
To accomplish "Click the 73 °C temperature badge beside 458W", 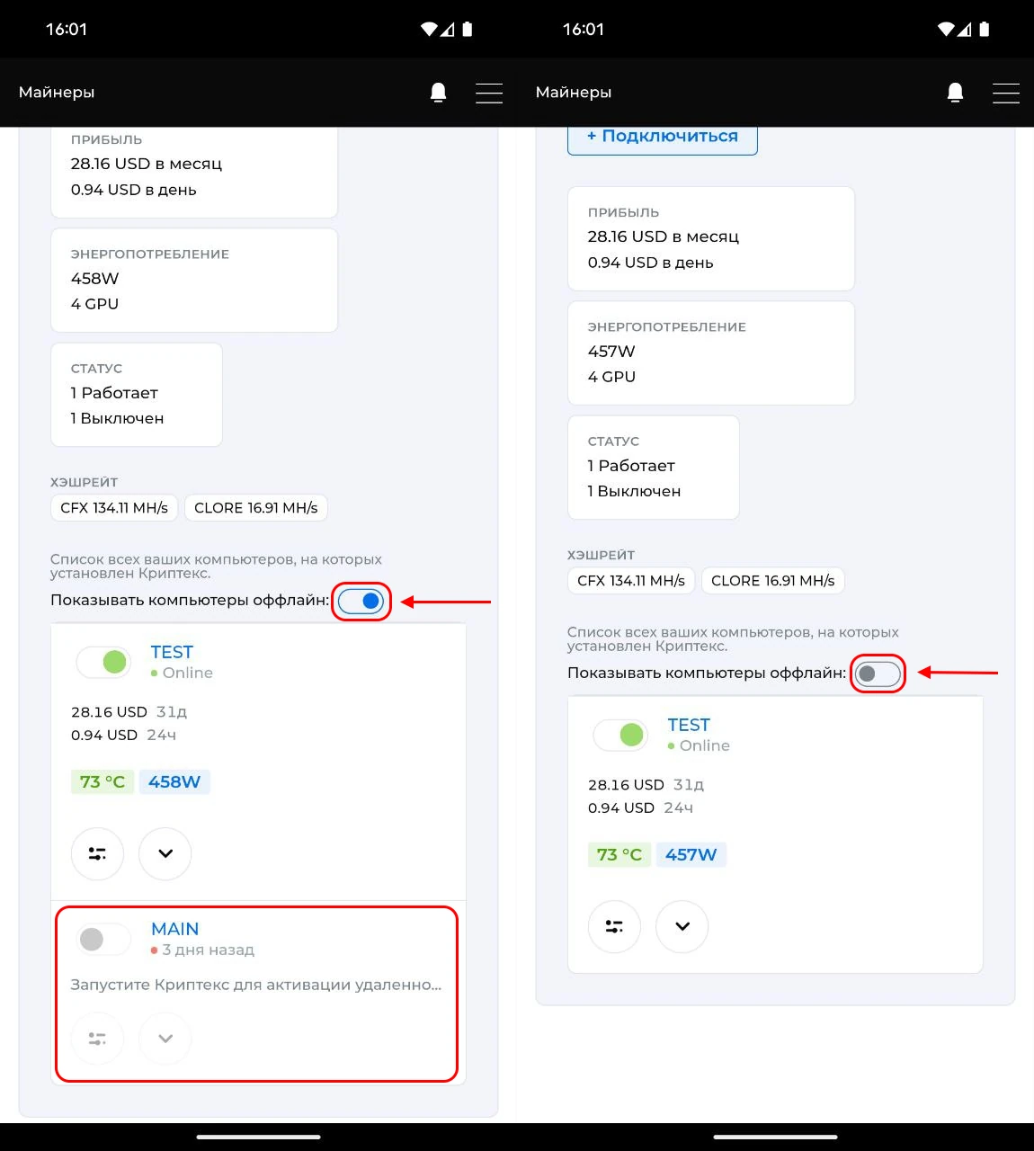I will pos(103,781).
